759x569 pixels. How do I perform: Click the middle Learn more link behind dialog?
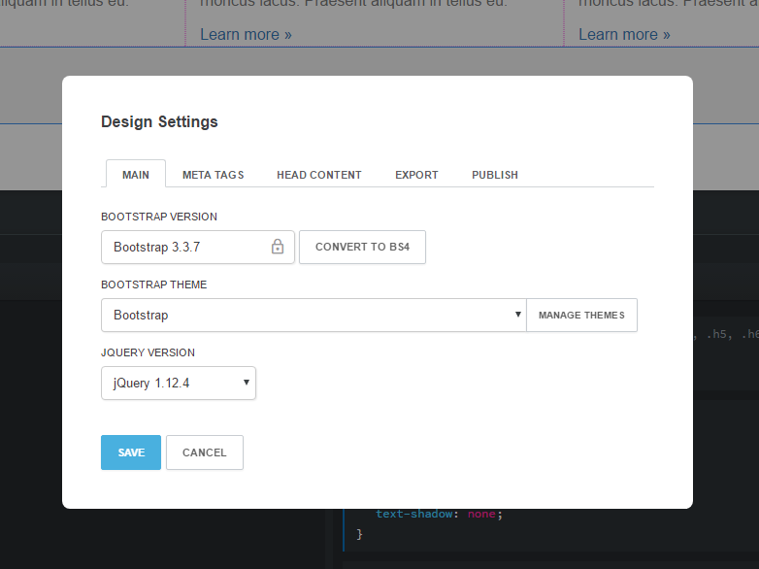[x=246, y=34]
